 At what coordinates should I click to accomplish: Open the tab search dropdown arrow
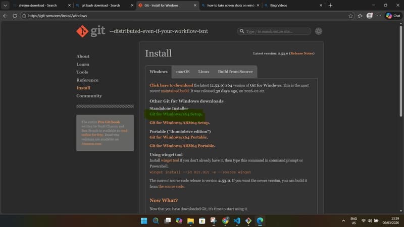pyautogui.click(x=5, y=5)
